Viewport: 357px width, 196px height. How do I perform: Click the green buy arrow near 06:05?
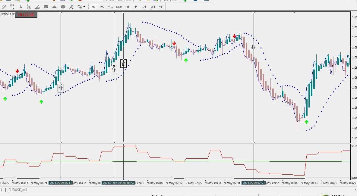[5, 99]
